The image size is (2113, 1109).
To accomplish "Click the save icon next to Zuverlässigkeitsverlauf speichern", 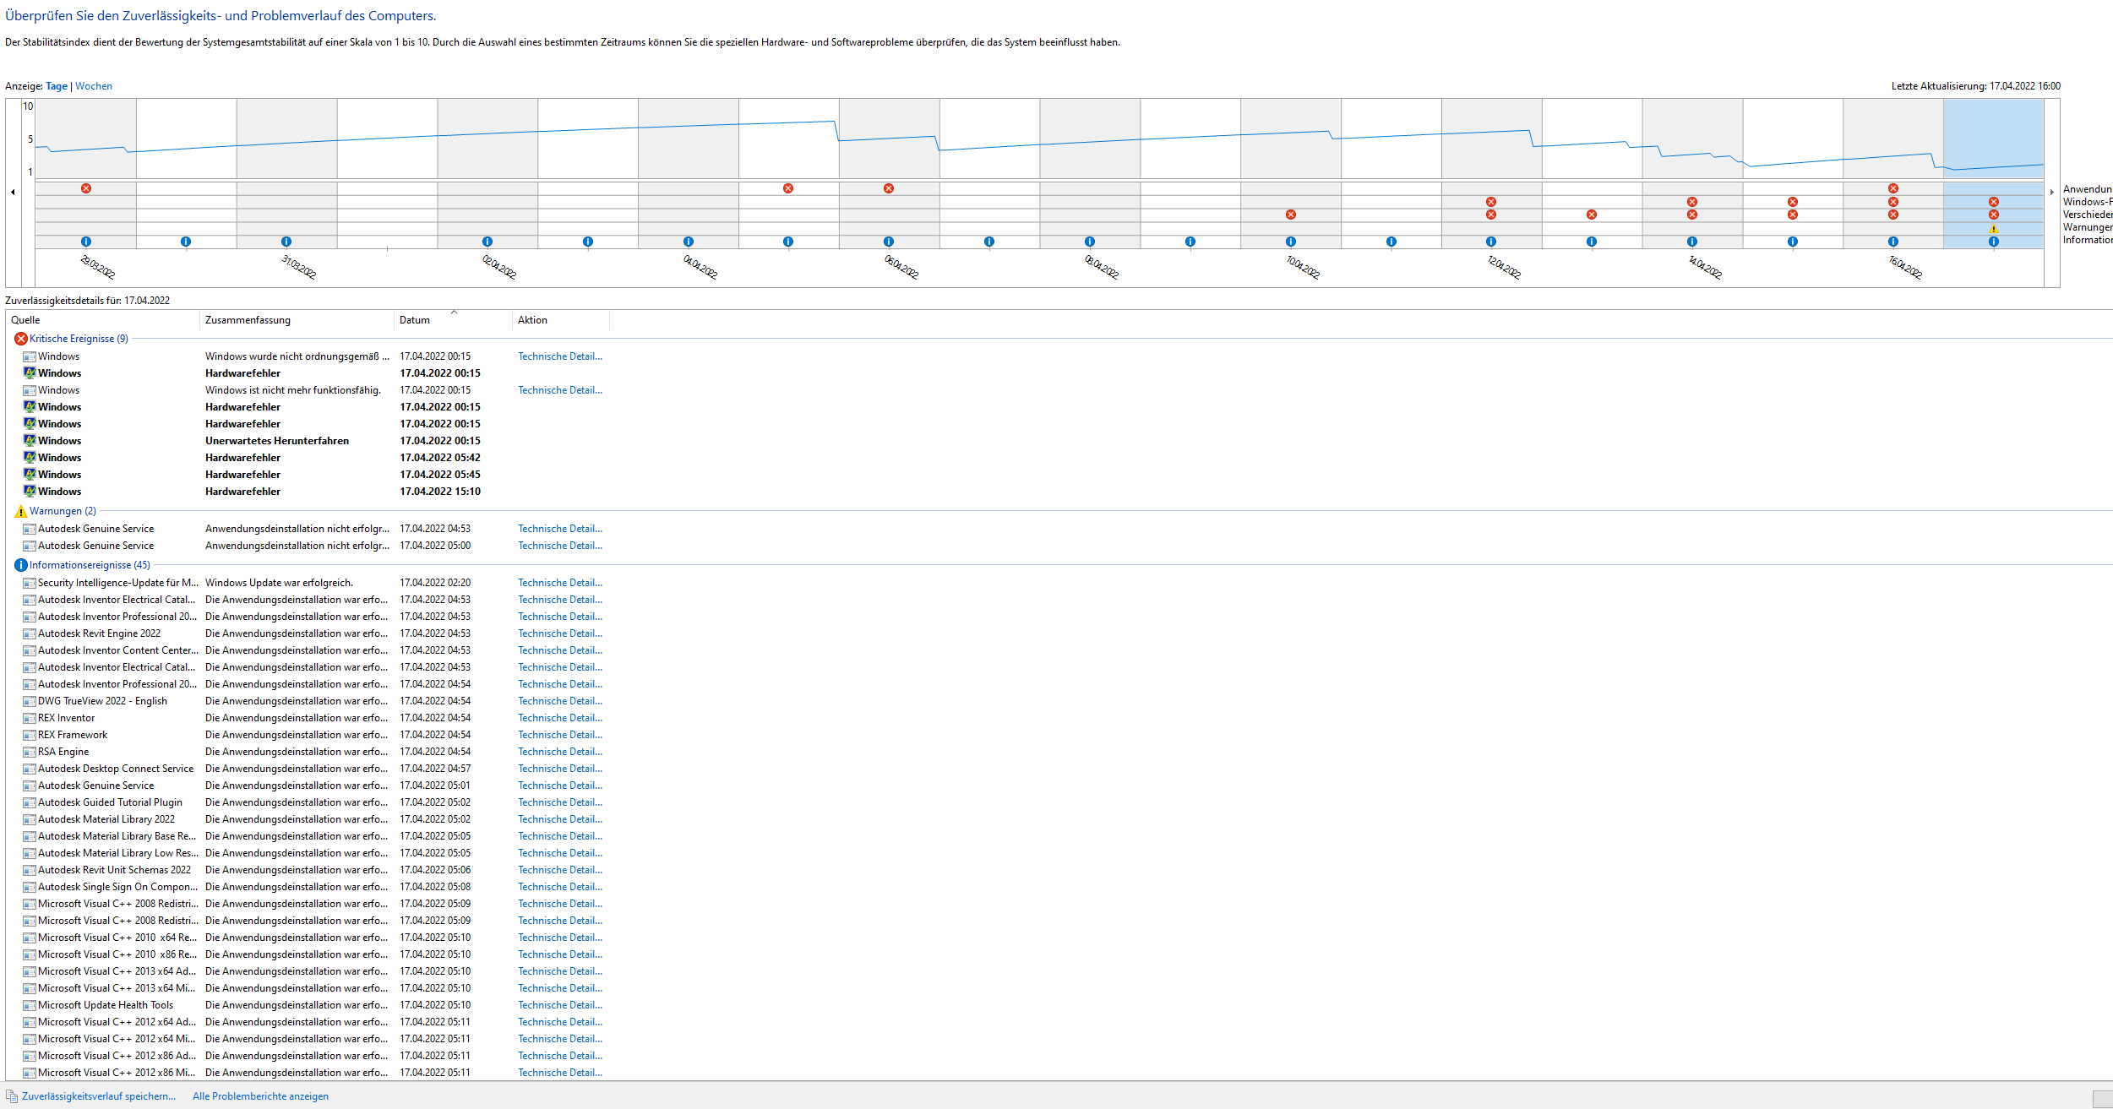I will click(12, 1096).
